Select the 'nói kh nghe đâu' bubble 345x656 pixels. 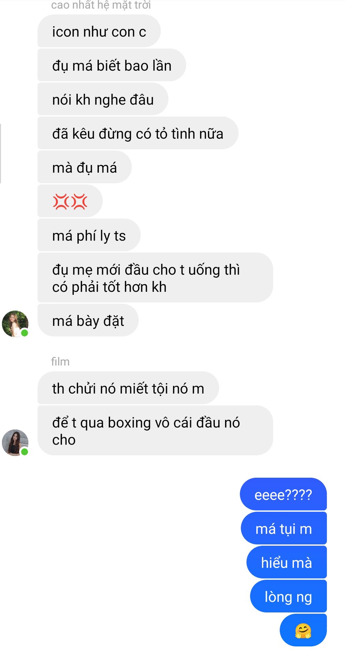tap(103, 99)
